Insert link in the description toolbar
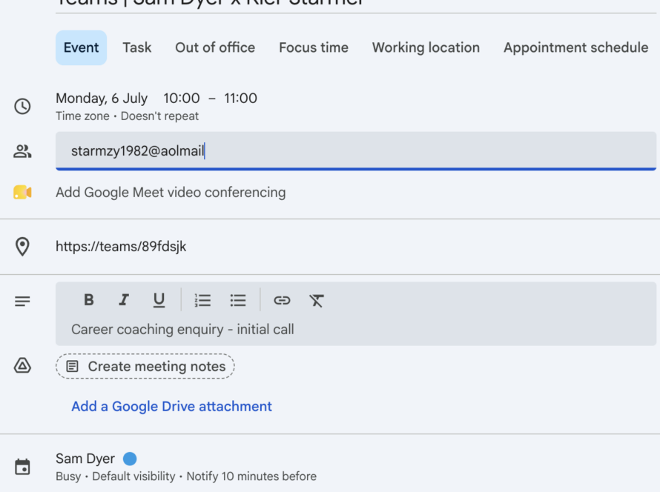 [282, 300]
